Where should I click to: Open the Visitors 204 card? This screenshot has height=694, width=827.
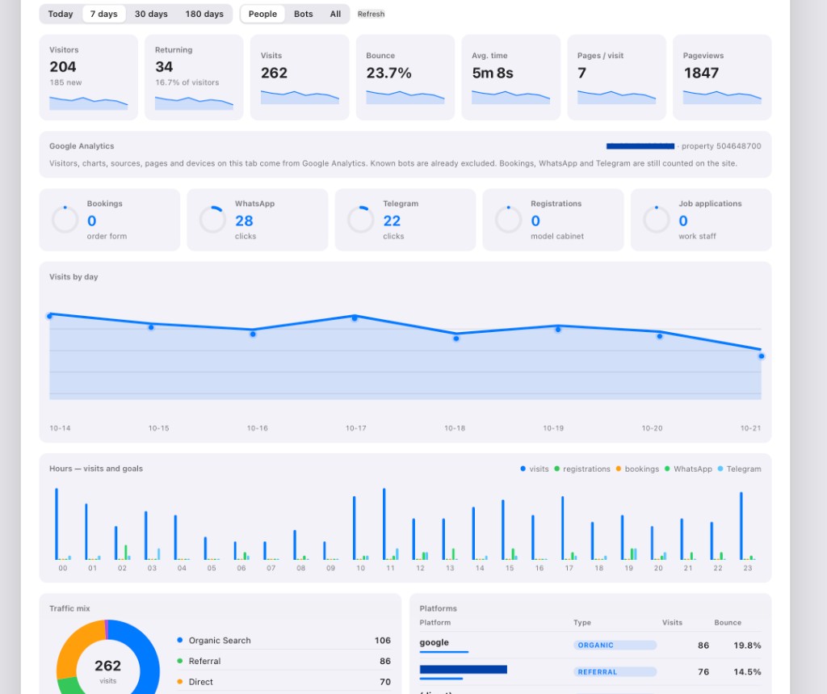pyautogui.click(x=89, y=78)
